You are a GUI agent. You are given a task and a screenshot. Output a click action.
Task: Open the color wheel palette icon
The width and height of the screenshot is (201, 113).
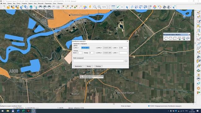tap(155, 7)
